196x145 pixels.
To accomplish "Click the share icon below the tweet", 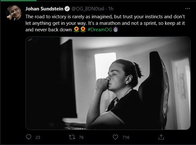I will tap(158, 137).
